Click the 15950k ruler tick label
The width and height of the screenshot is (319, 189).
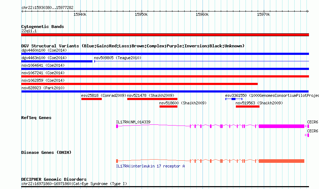pos(141,14)
